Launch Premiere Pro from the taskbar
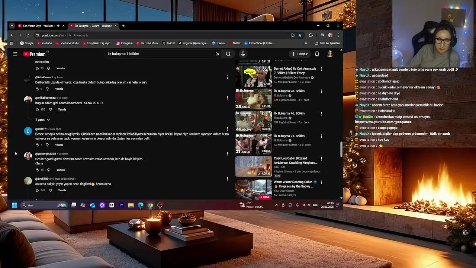This screenshot has height=268, width=476. (121, 205)
